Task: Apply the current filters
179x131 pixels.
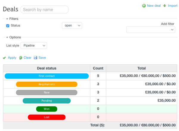Action: pyautogui.click(x=12, y=58)
